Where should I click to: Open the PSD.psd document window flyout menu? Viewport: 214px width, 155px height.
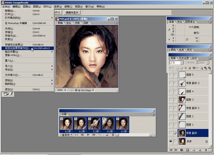(x=116, y=23)
